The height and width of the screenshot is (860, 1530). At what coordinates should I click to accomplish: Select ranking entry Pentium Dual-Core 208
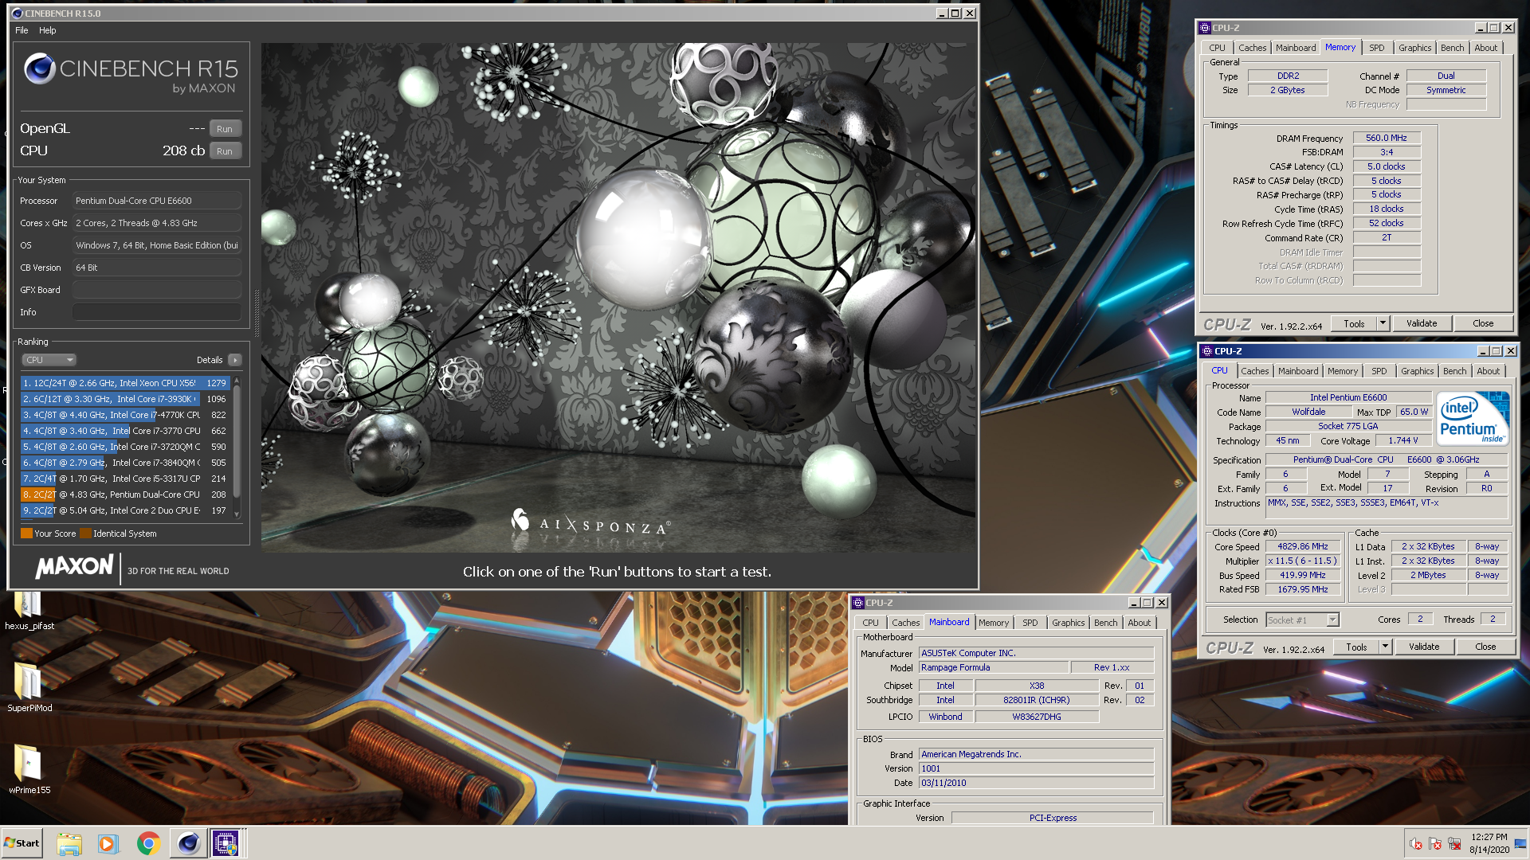point(125,494)
